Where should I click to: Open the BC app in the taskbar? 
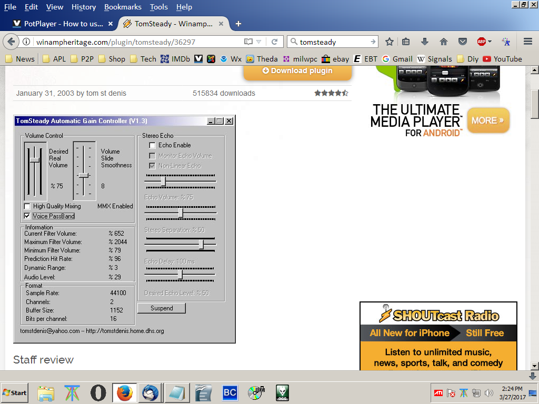(x=229, y=392)
